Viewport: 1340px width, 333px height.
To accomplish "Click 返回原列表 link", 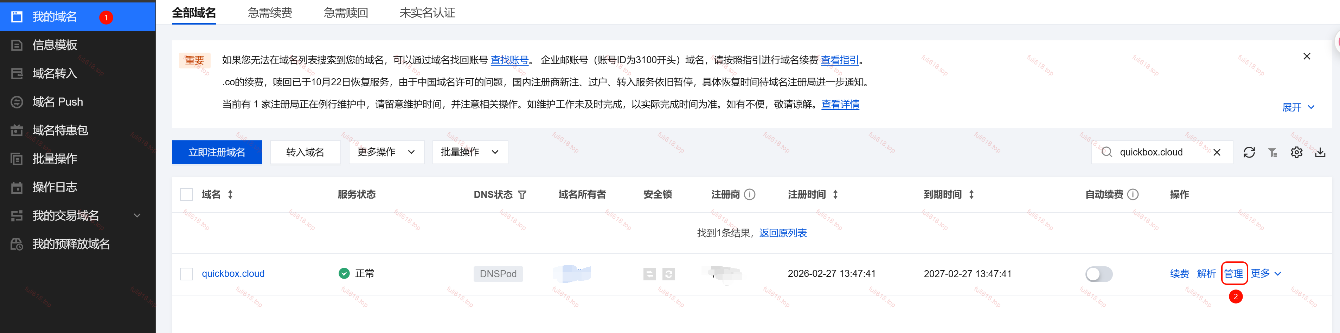I will 783,233.
